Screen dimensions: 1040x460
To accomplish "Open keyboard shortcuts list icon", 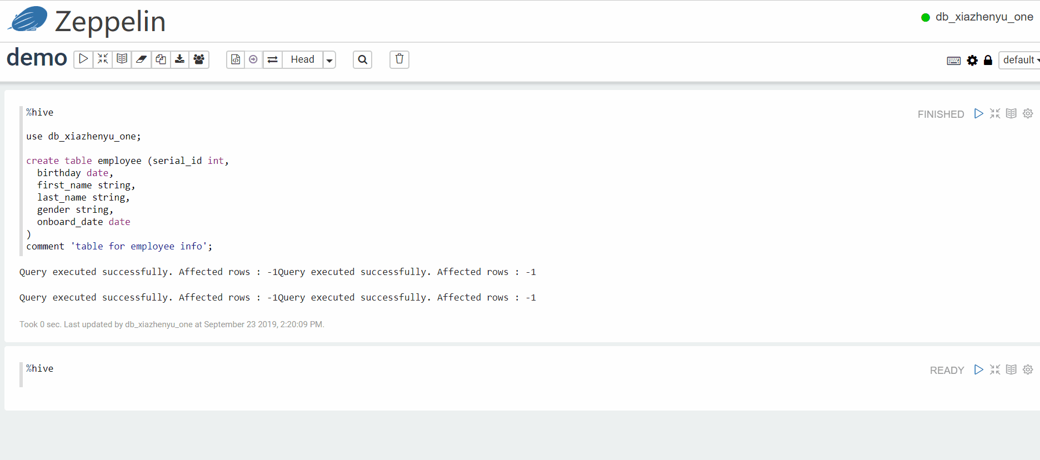I will pos(953,61).
